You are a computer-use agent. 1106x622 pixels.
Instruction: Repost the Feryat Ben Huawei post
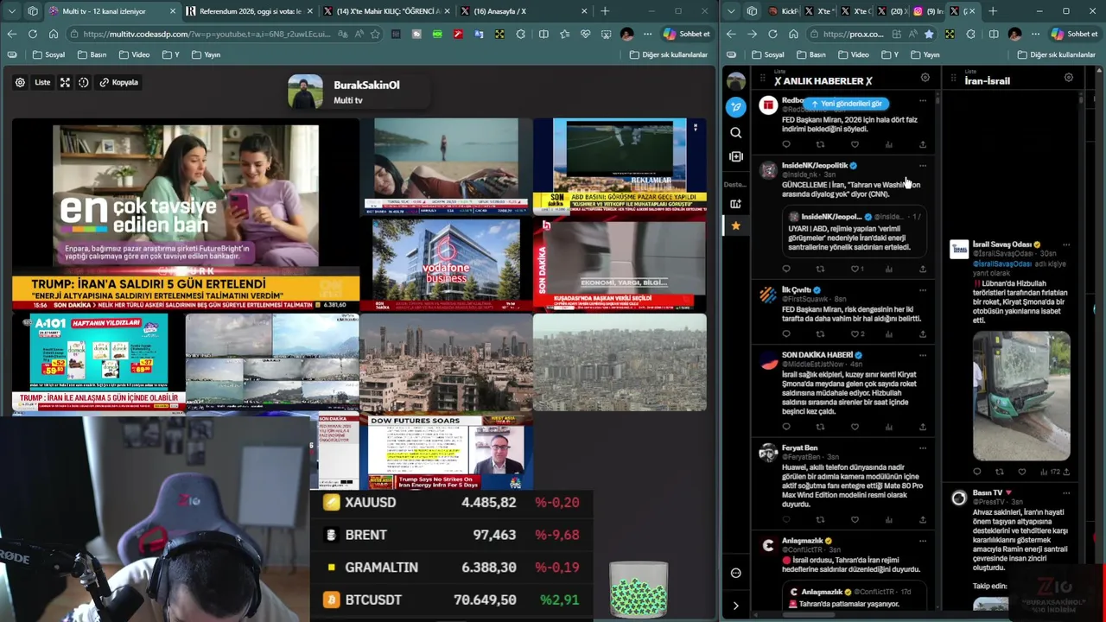coord(820,519)
